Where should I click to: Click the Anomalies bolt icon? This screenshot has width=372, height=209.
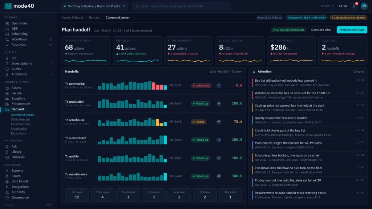tap(7, 74)
